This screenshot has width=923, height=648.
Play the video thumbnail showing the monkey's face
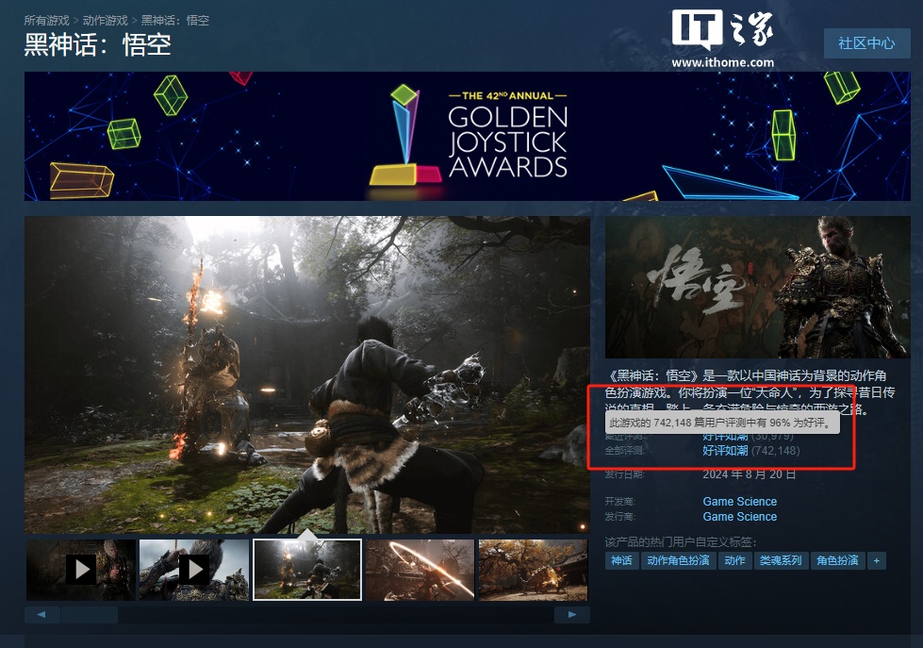coord(81,570)
